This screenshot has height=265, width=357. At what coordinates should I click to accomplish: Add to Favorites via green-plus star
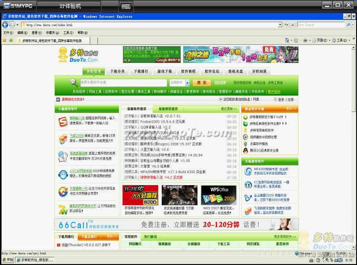(11, 41)
